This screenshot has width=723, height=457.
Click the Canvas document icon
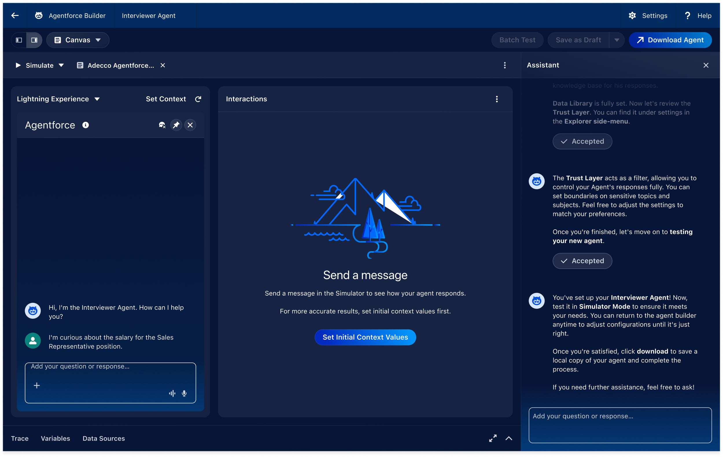pyautogui.click(x=58, y=40)
